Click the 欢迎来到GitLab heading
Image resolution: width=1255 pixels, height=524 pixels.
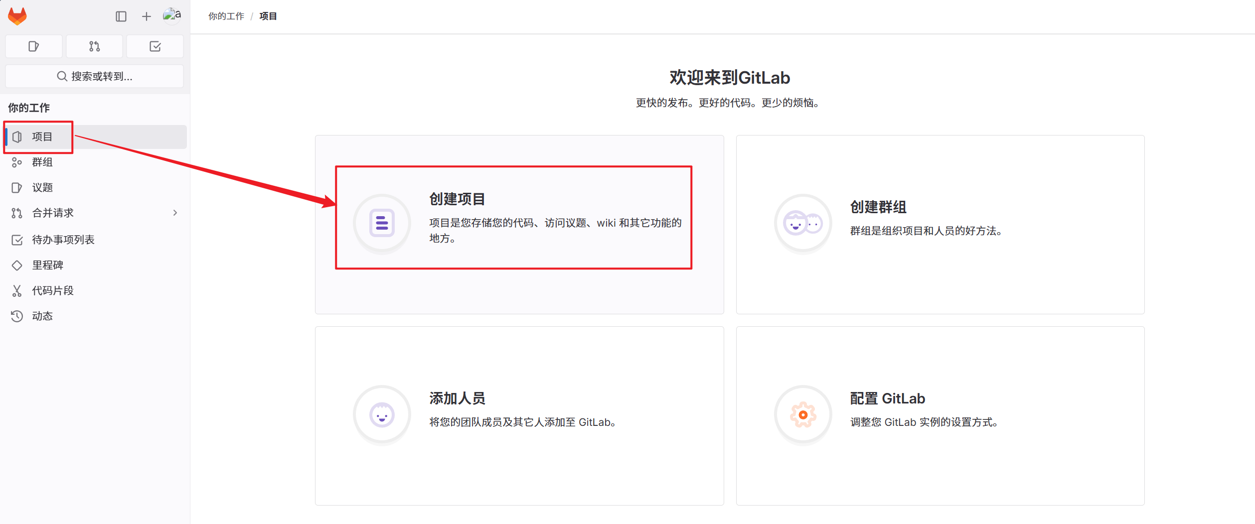click(x=730, y=78)
